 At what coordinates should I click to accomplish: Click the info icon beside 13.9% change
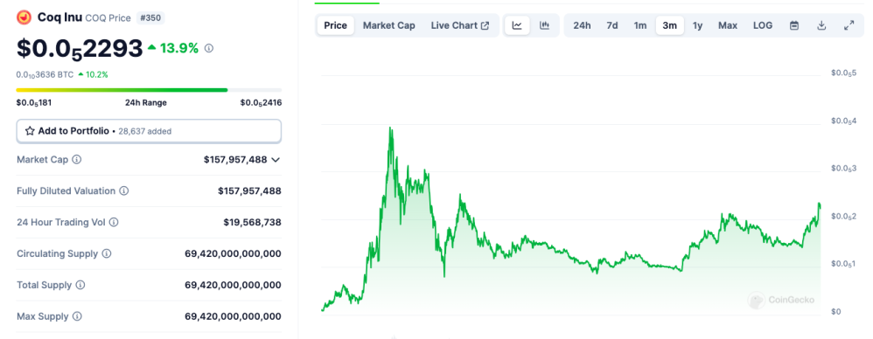209,48
